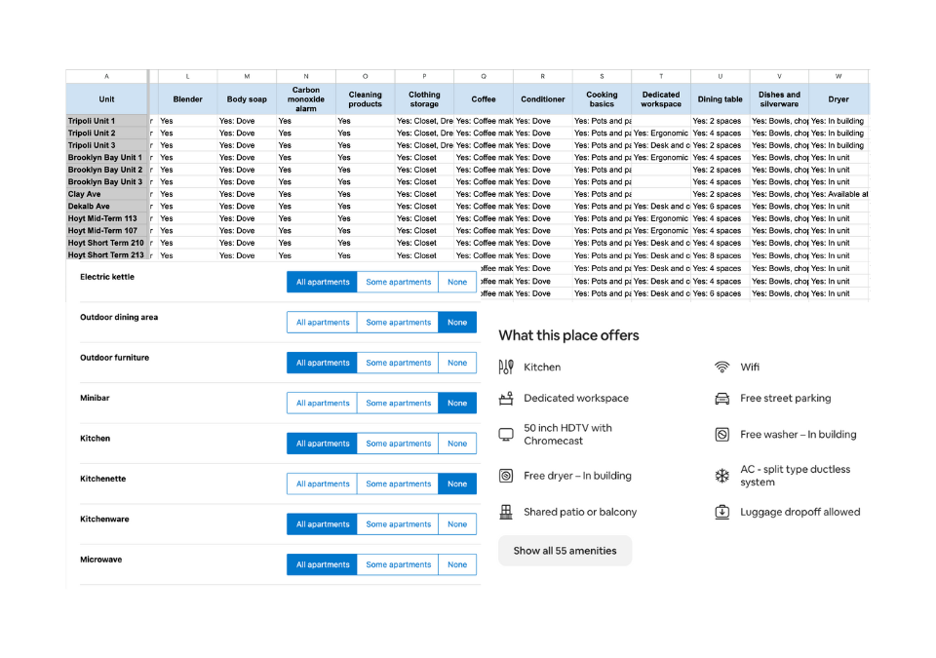This screenshot has height=658, width=936.
Task: Click the Kitchen amenity icon
Action: [x=506, y=368]
